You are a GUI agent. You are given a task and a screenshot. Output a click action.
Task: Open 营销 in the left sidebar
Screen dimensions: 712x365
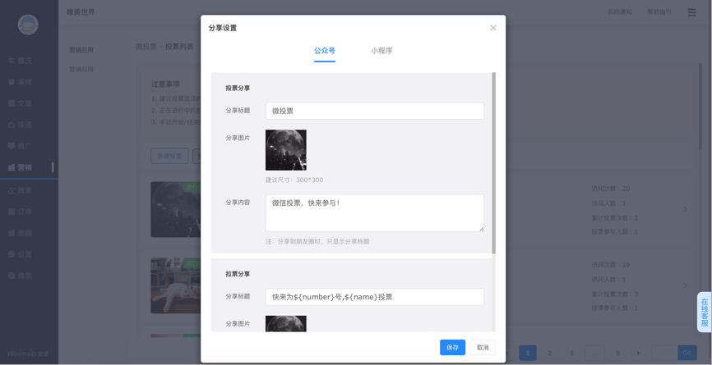click(25, 167)
